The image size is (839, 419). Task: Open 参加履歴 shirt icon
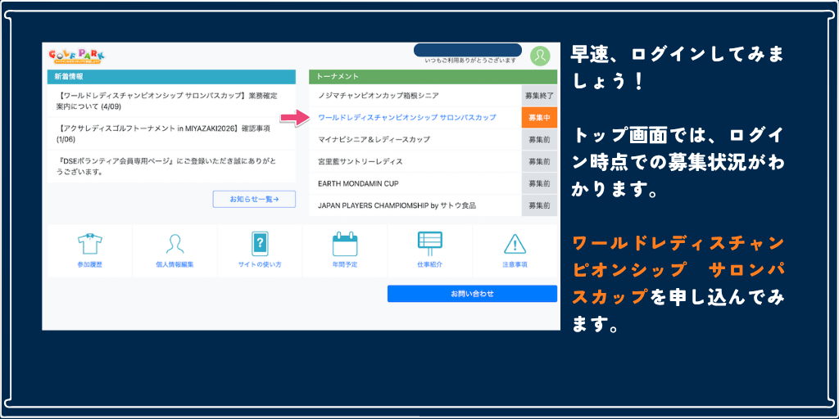tap(90, 244)
